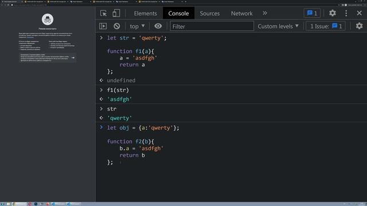Click the 'undefined' console output

(x=121, y=80)
